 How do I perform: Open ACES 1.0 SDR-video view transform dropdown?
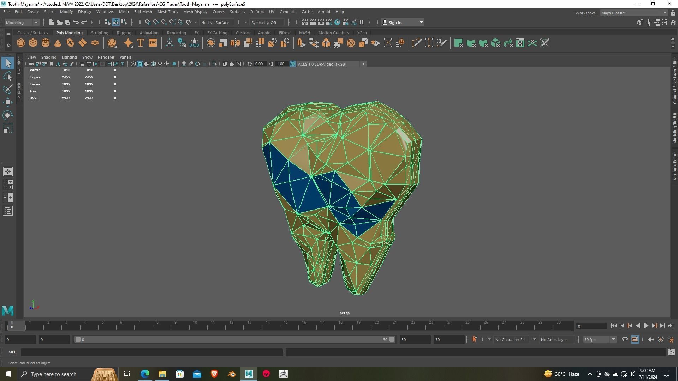click(x=332, y=64)
